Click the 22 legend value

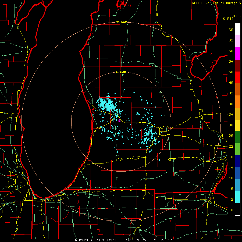[231, 146]
